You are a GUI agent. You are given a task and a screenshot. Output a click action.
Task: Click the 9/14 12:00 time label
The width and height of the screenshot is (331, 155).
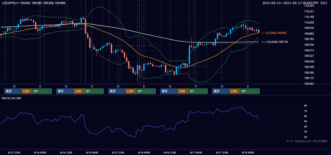tap(66, 152)
